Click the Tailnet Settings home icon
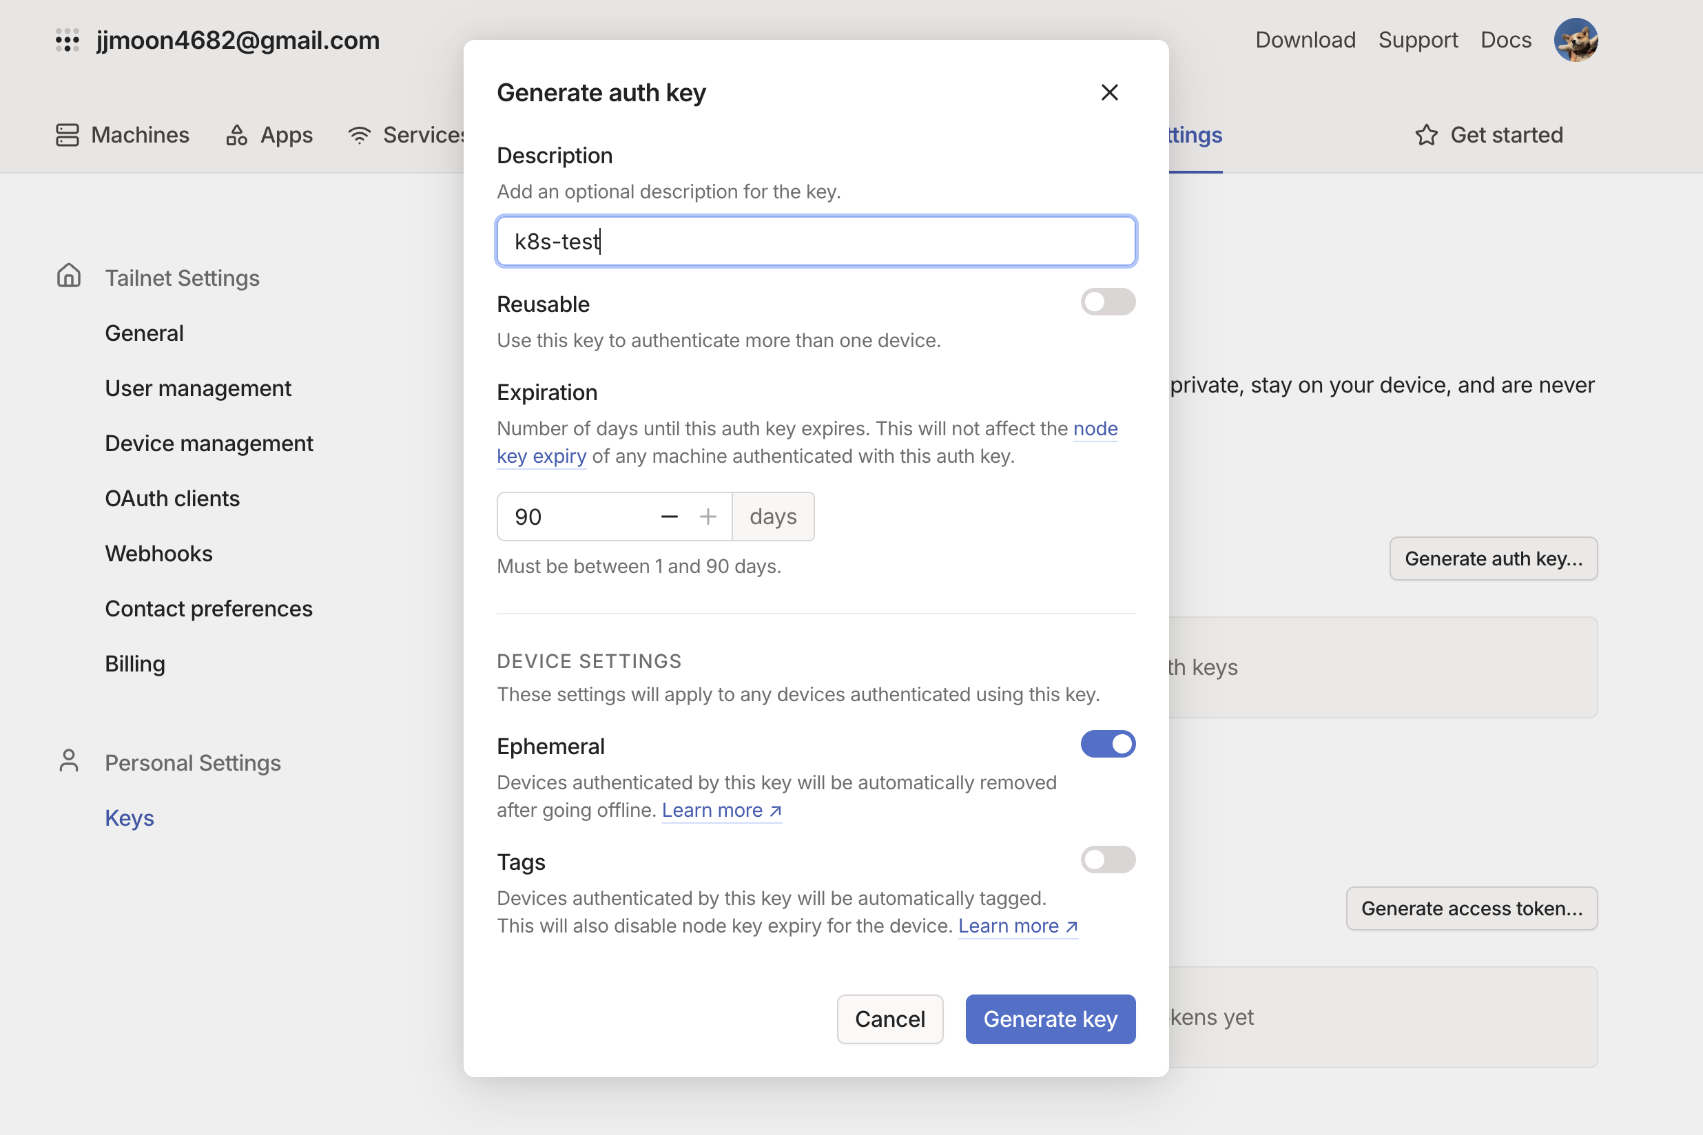The image size is (1703, 1135). 69,275
